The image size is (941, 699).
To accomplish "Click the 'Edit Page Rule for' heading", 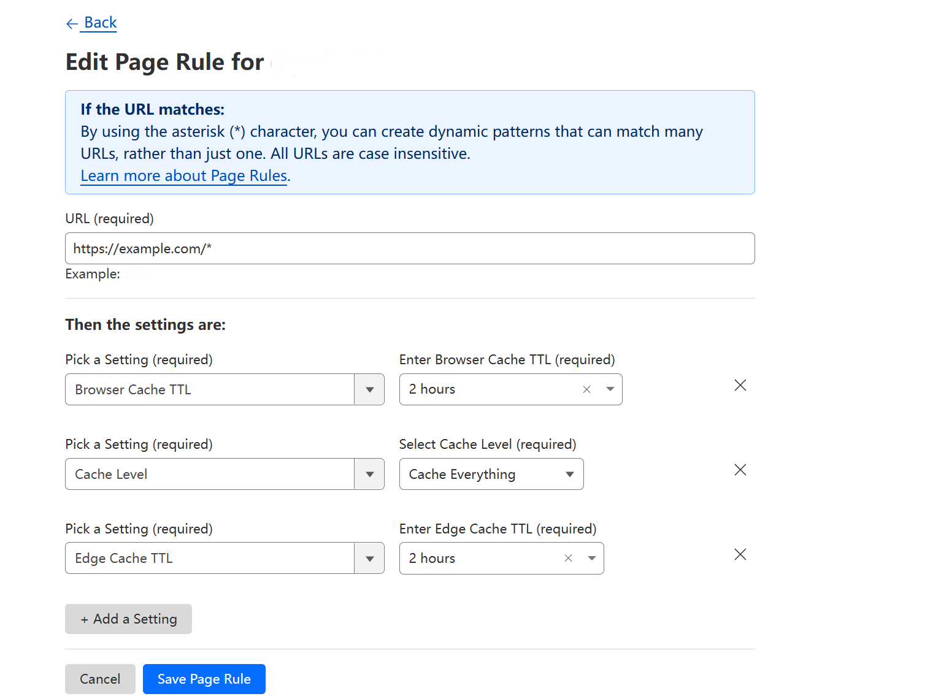I will (165, 62).
